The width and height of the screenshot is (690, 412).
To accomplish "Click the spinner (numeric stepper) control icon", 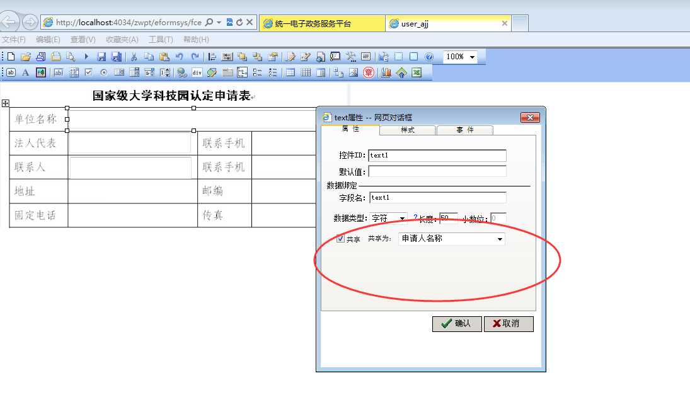I will tap(164, 72).
